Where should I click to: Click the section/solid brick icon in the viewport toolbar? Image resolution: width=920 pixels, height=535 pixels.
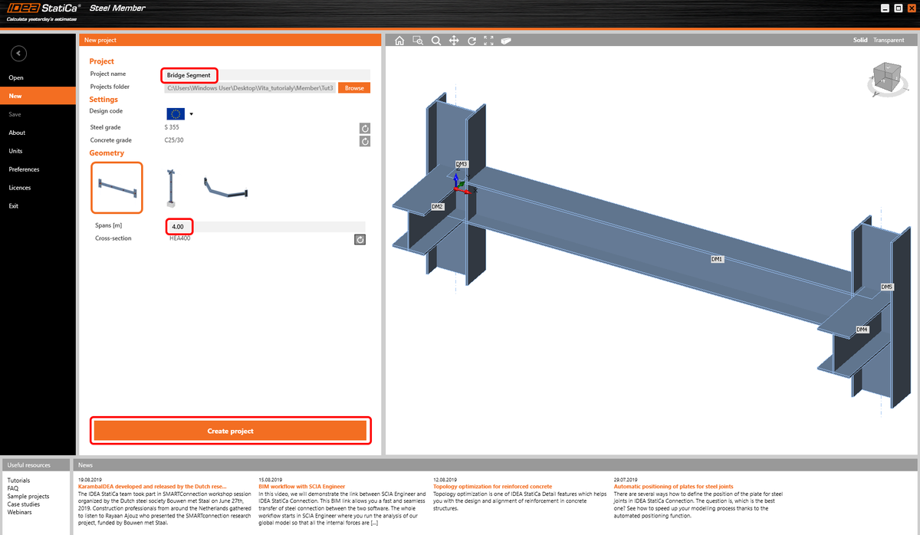507,40
